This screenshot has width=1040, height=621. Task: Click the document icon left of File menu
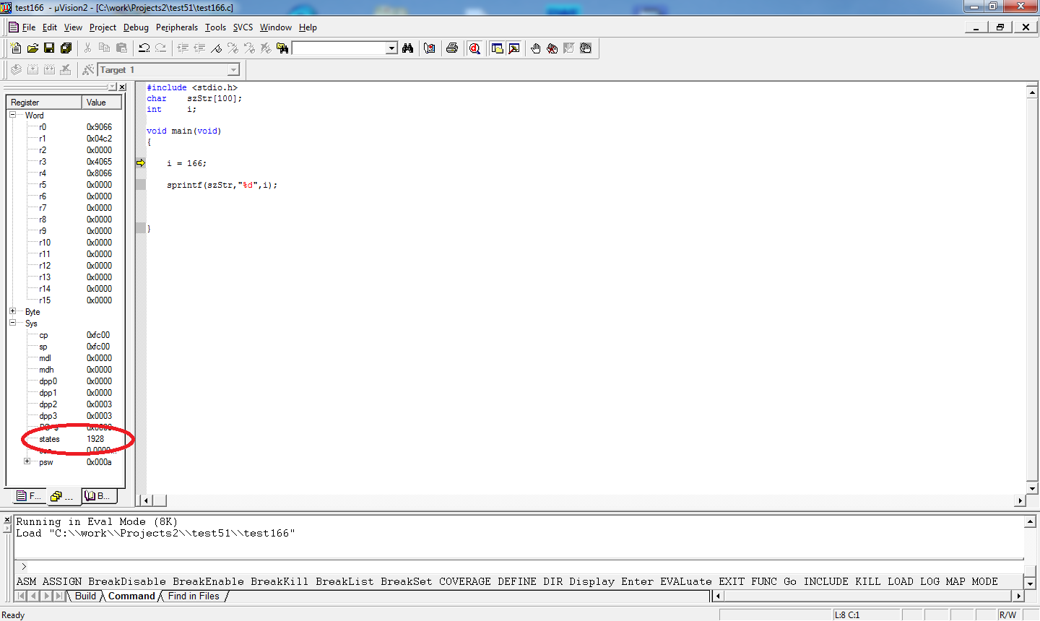(x=14, y=27)
